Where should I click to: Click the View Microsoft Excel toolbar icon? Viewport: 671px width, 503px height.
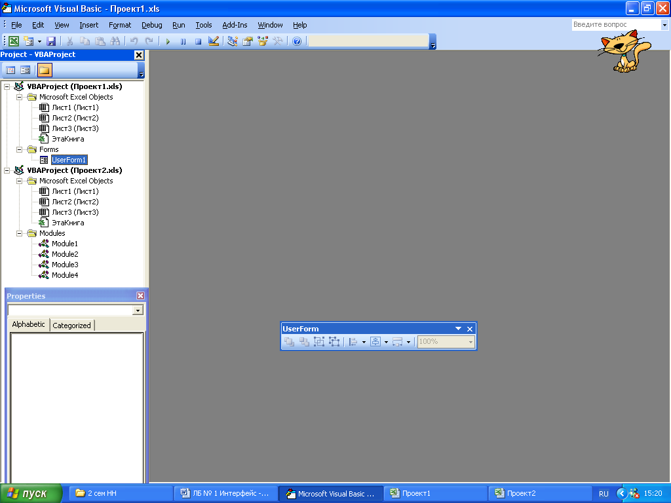coord(14,41)
